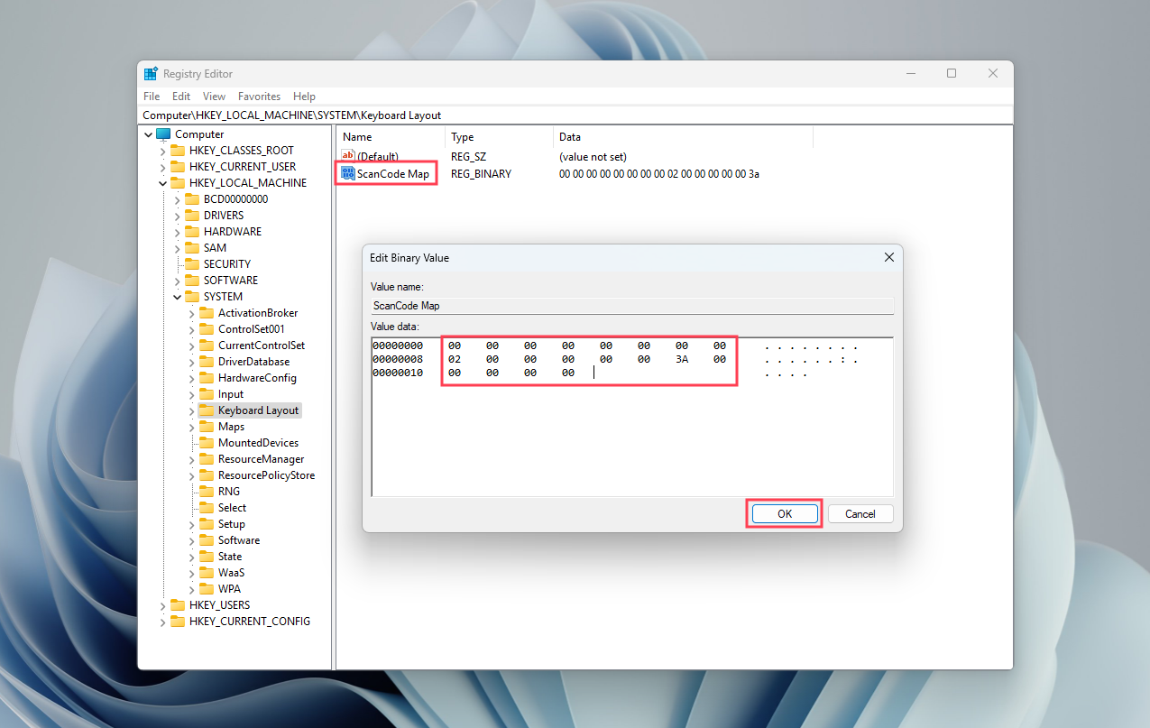Expand the CurrentControlSet key arrow
The height and width of the screenshot is (728, 1150).
pyautogui.click(x=191, y=346)
